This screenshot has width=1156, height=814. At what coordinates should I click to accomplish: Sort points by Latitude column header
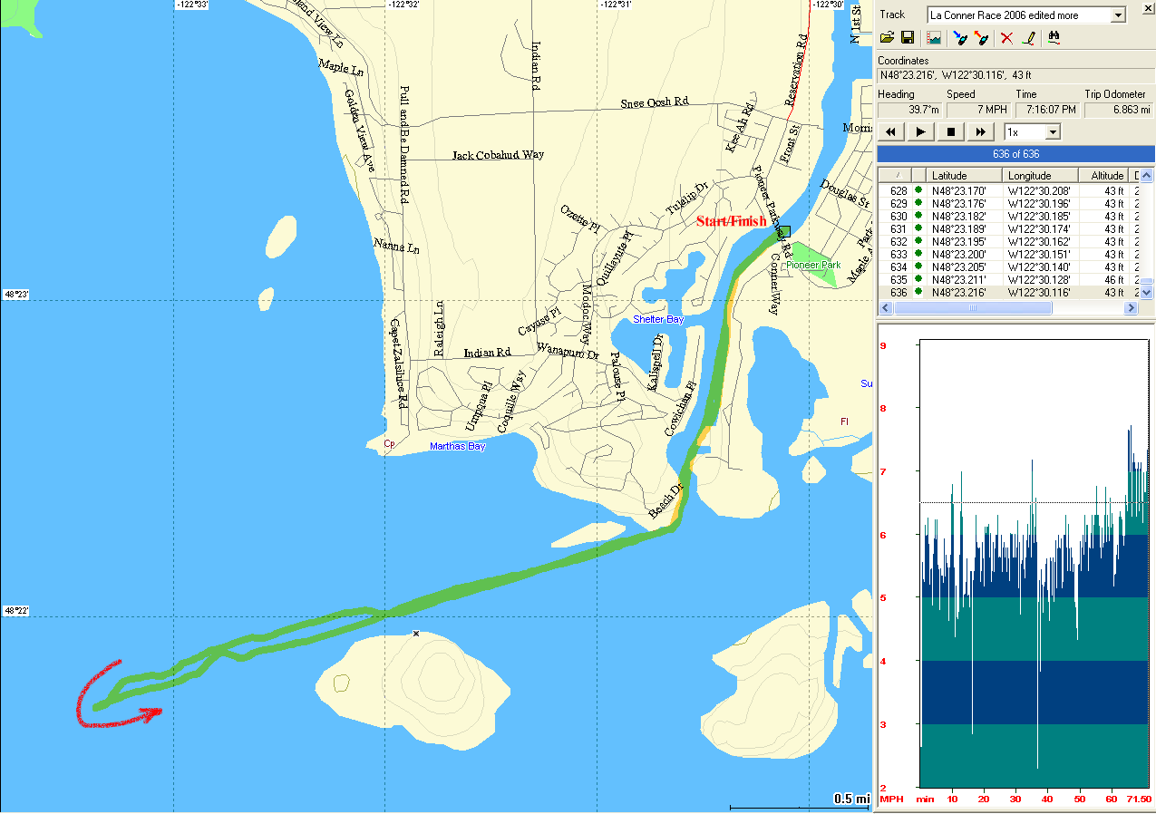[x=965, y=176]
